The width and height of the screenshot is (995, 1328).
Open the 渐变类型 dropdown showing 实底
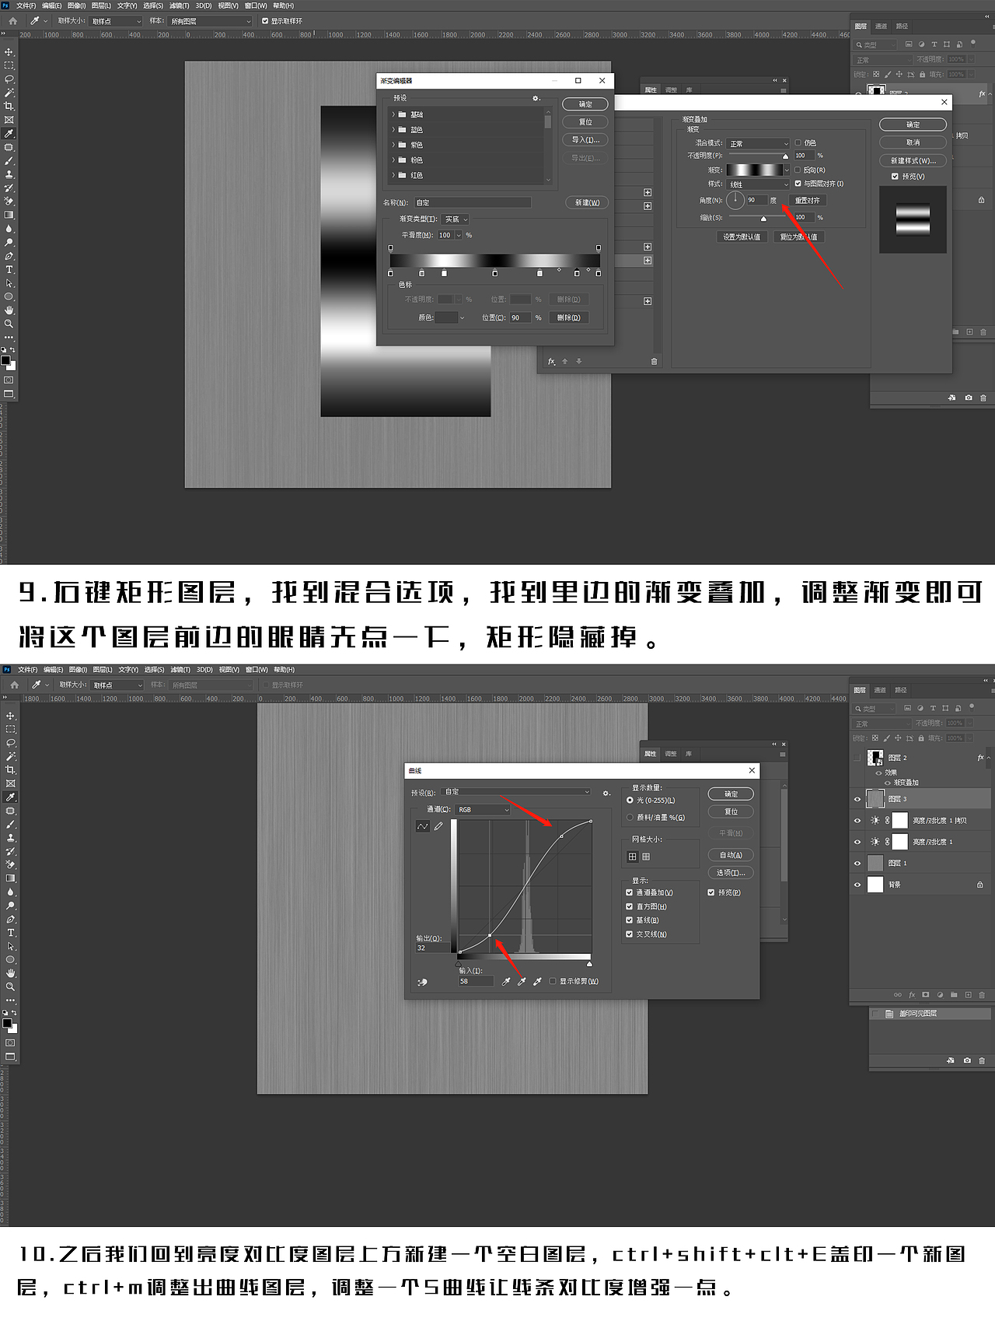pos(455,219)
